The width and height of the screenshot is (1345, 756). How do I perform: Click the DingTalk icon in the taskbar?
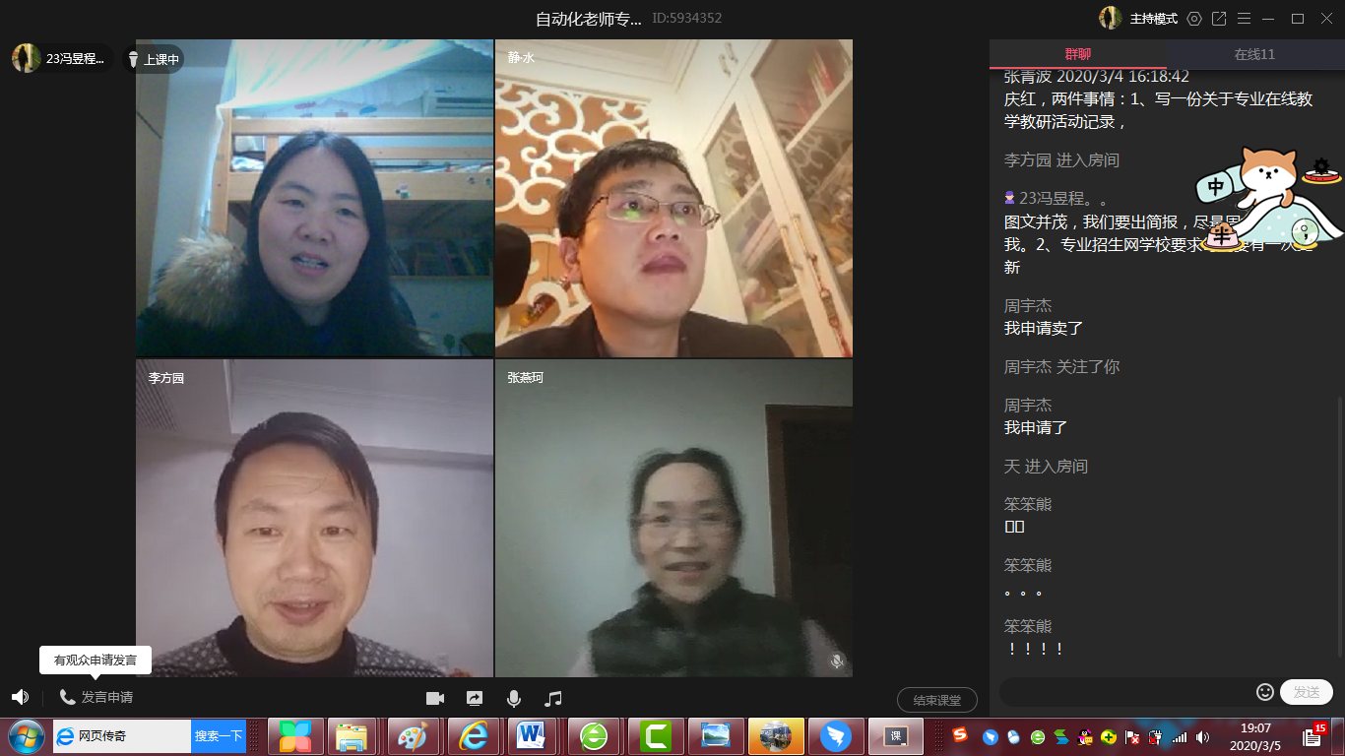(836, 735)
